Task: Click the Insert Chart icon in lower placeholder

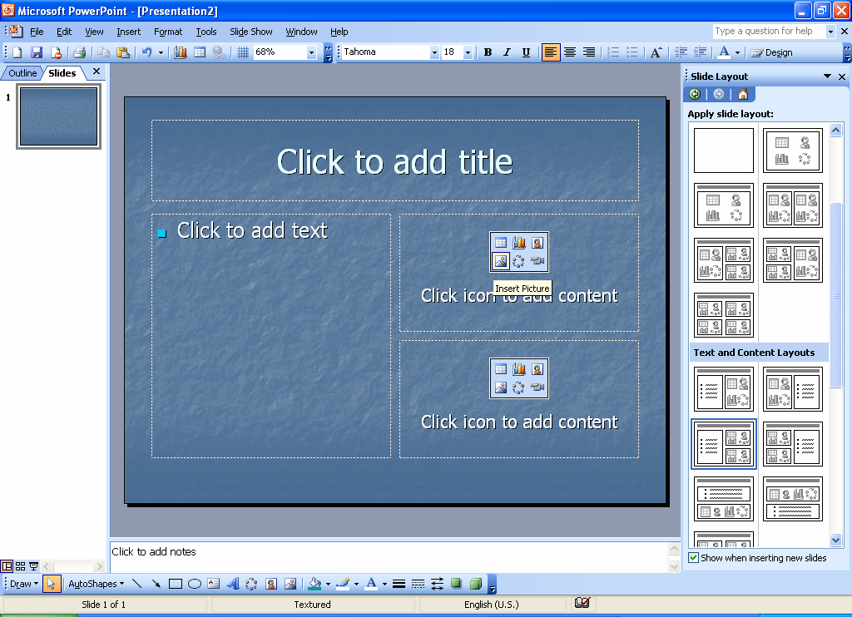Action: click(519, 369)
